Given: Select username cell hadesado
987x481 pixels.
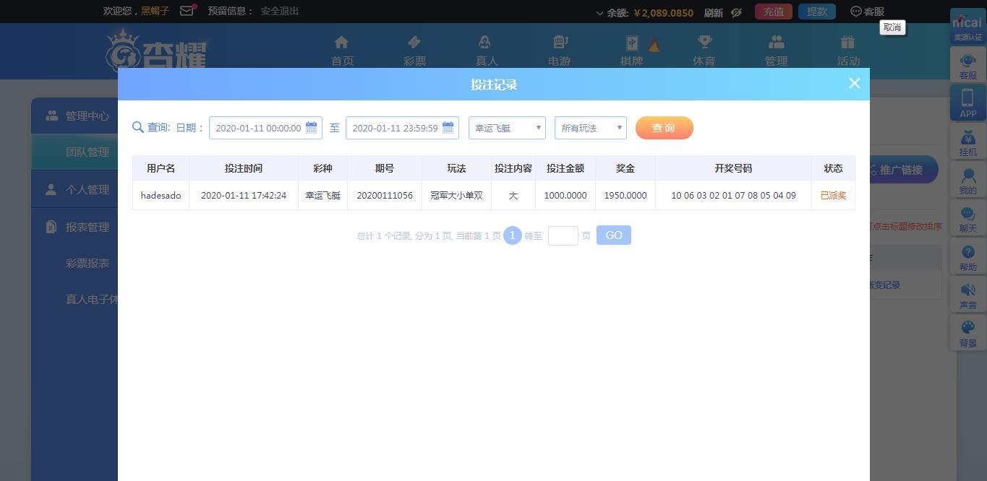Looking at the screenshot, I should (x=161, y=195).
